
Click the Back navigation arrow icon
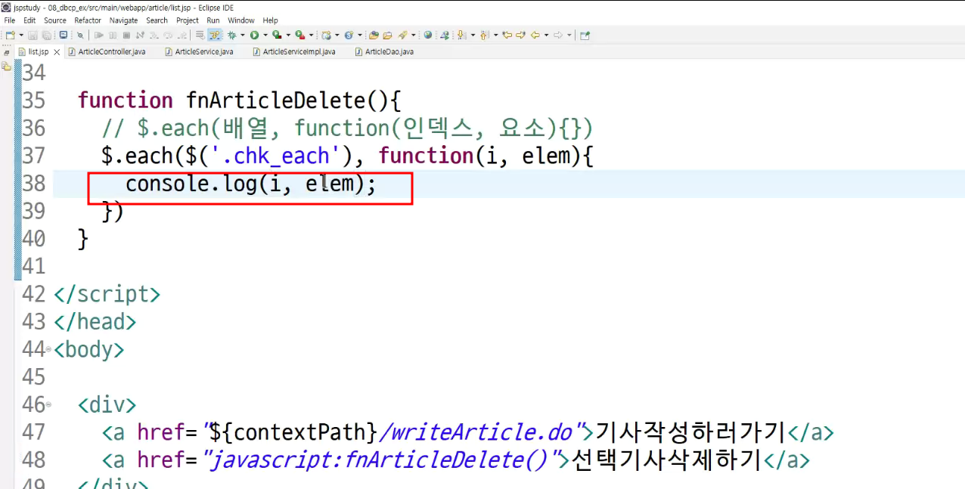(535, 35)
